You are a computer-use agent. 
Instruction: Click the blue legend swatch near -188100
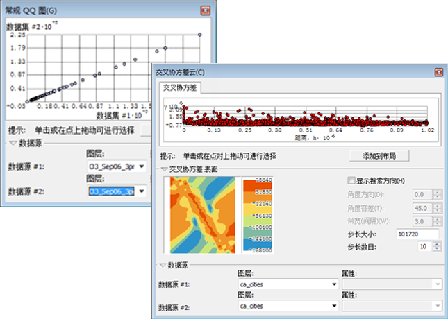pyautogui.click(x=258, y=245)
